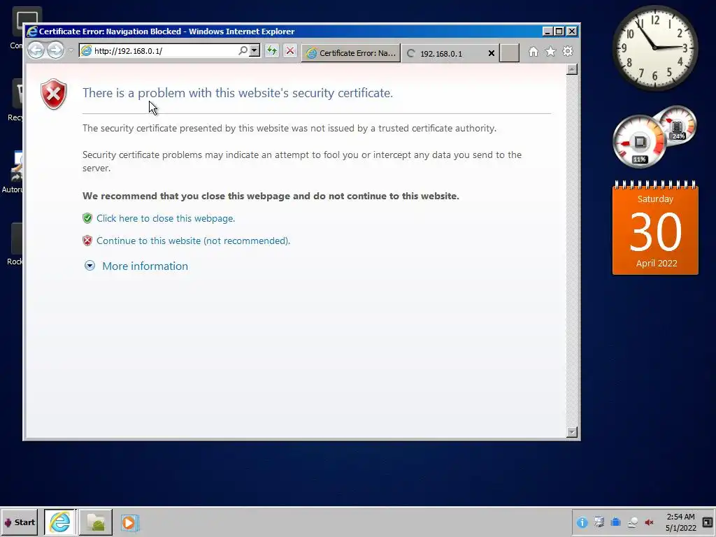Click the network status tray icon
The image size is (716, 537).
632,522
